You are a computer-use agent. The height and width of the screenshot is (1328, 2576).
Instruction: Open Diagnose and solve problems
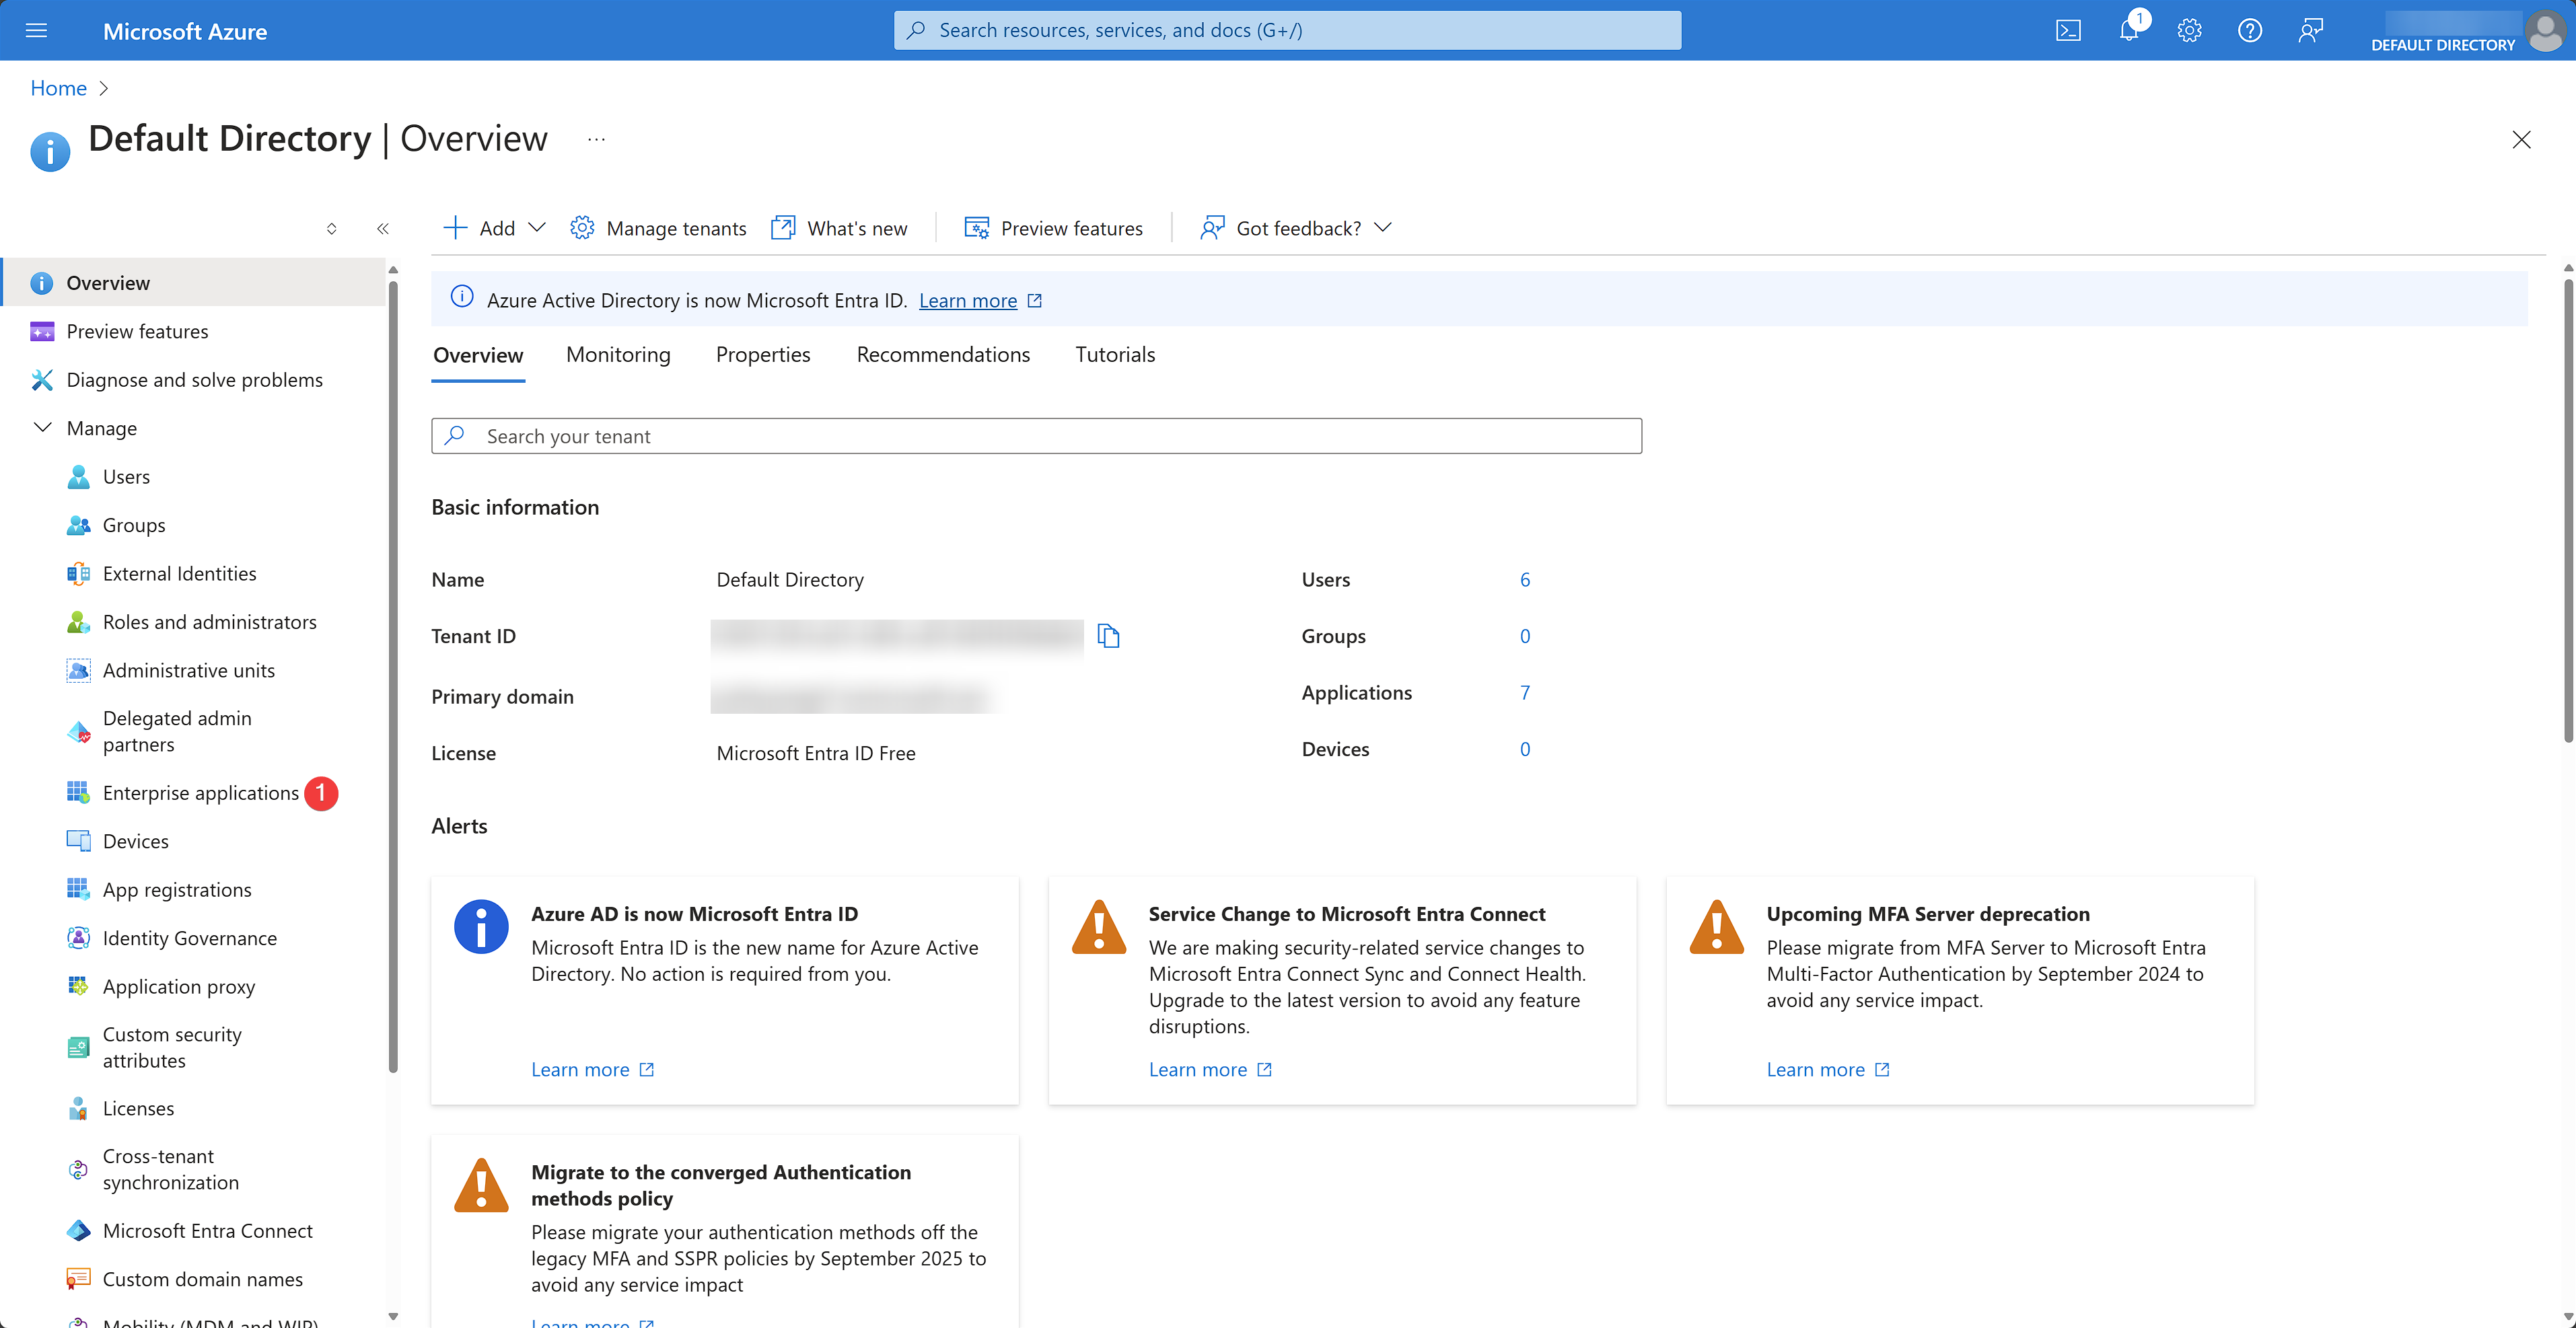click(x=194, y=380)
